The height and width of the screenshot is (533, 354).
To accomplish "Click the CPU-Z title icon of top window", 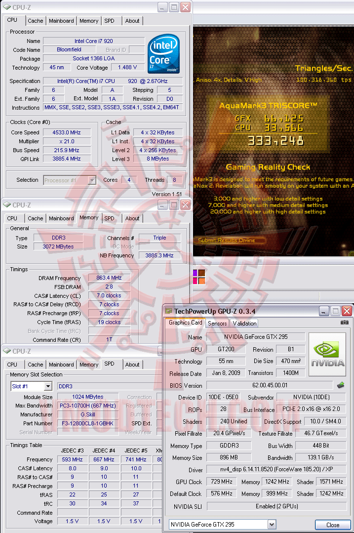I will [x=7, y=7].
